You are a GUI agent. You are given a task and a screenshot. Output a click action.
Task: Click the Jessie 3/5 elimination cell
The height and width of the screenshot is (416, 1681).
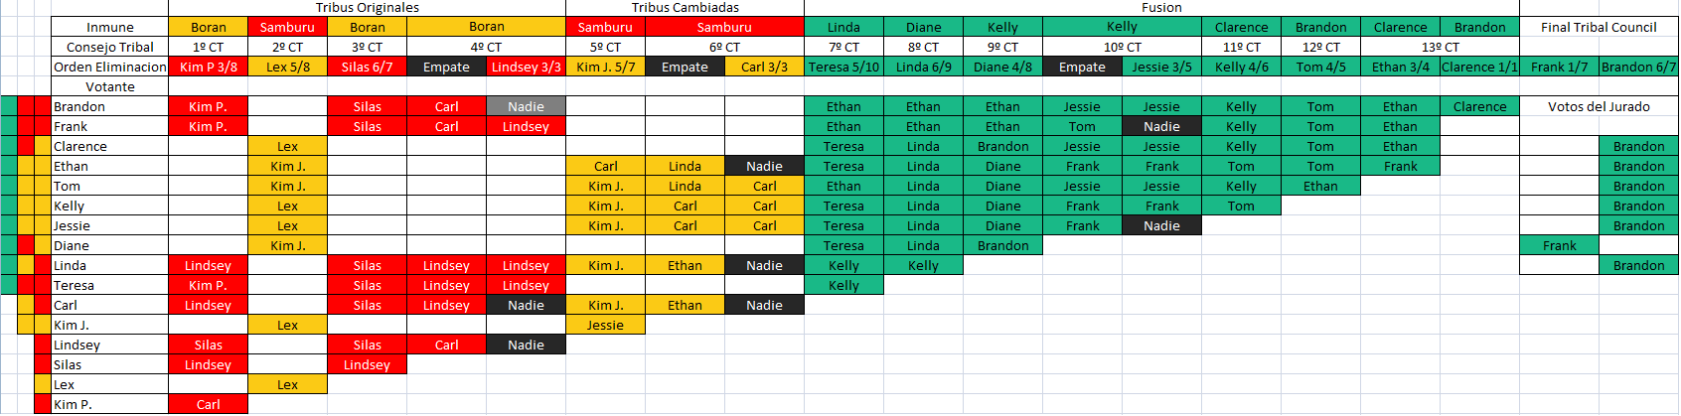[x=1161, y=68]
